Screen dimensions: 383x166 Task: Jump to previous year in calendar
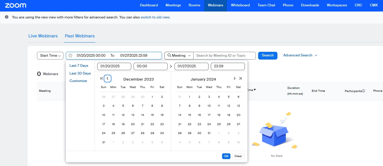pos(102,78)
